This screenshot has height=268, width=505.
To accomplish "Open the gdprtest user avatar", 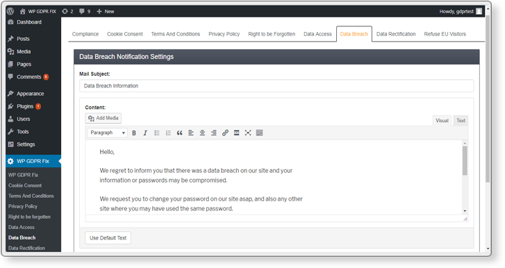I will [x=479, y=11].
